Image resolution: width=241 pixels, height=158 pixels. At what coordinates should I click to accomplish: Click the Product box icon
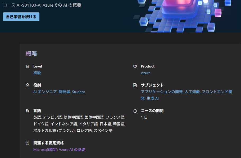click(x=135, y=66)
